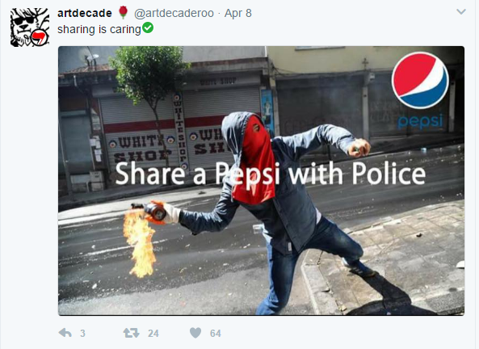Visit the @artdecaderoo handle
The image size is (479, 349).
coord(174,13)
